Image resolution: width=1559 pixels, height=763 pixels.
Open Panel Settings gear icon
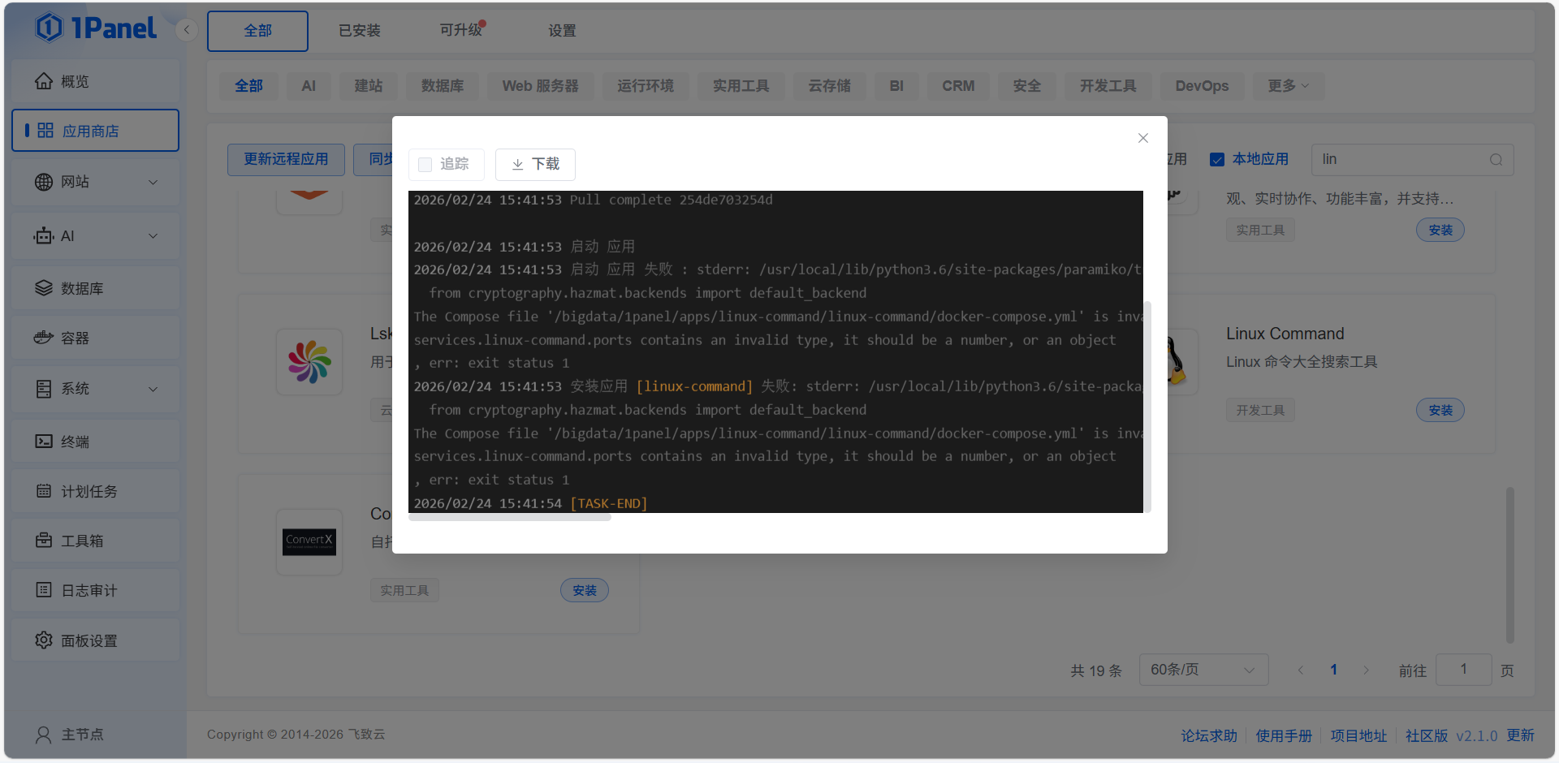pyautogui.click(x=44, y=640)
